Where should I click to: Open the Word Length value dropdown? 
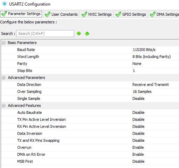tap(156, 57)
